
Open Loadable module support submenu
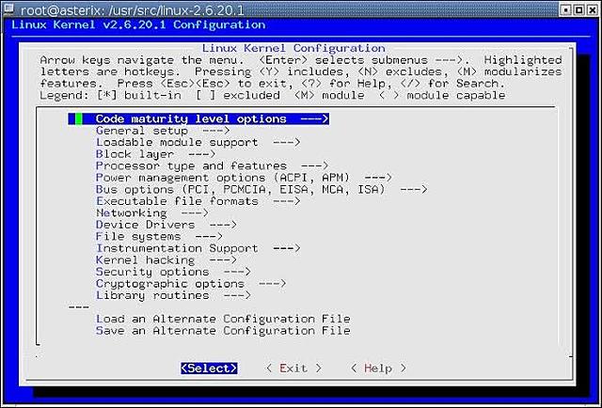198,142
